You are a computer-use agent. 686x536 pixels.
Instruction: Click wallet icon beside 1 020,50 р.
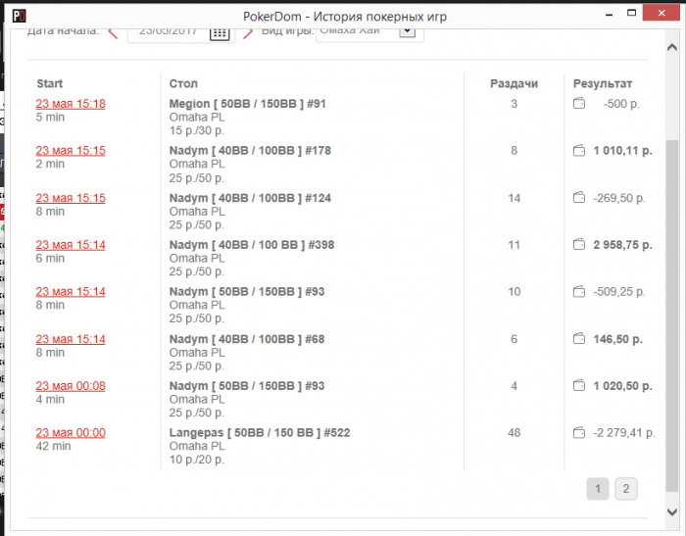point(579,385)
